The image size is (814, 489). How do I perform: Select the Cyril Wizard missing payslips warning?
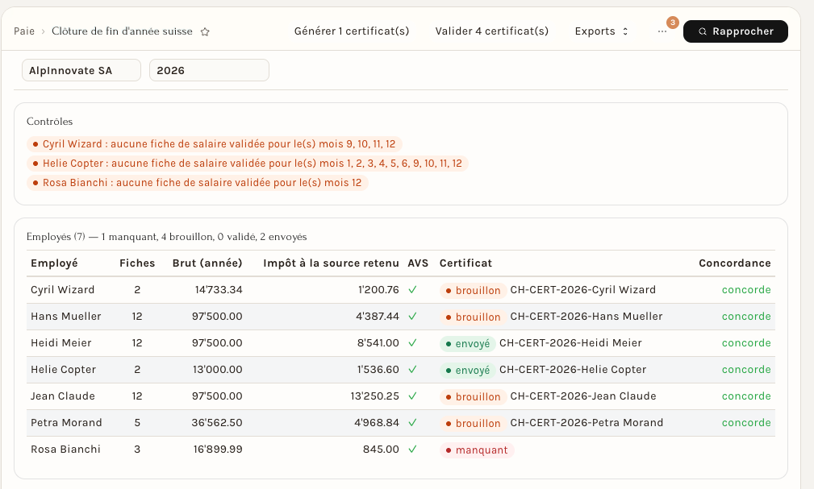click(215, 143)
